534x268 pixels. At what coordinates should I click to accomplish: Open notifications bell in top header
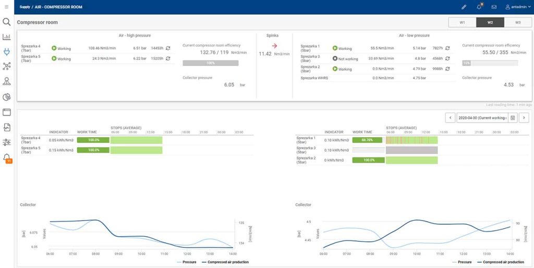479,7
